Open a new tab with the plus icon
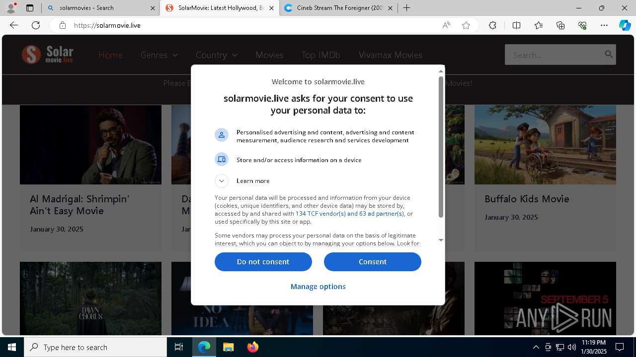The height and width of the screenshot is (357, 636). coord(406,8)
